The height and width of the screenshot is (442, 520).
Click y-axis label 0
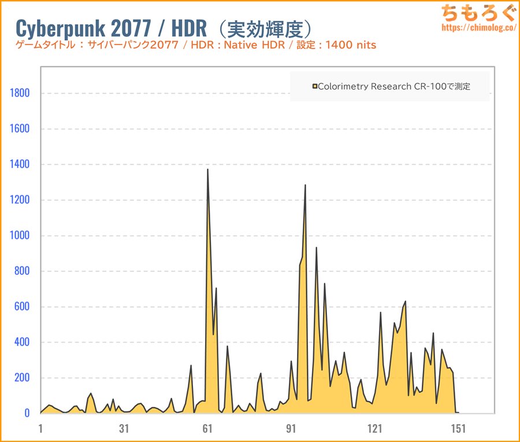tap(27, 413)
